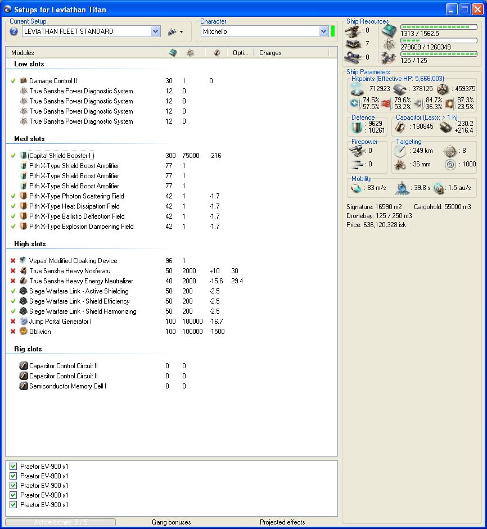The height and width of the screenshot is (529, 487).
Task: Click the Capital Shield Booster I icon
Action: pos(24,156)
